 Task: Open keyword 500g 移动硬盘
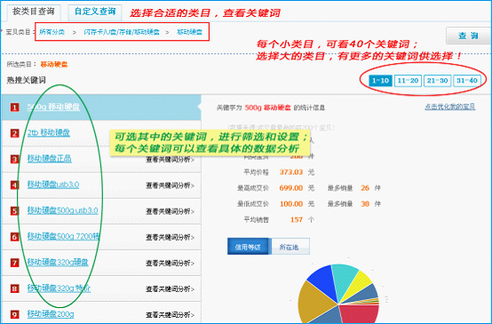point(53,107)
